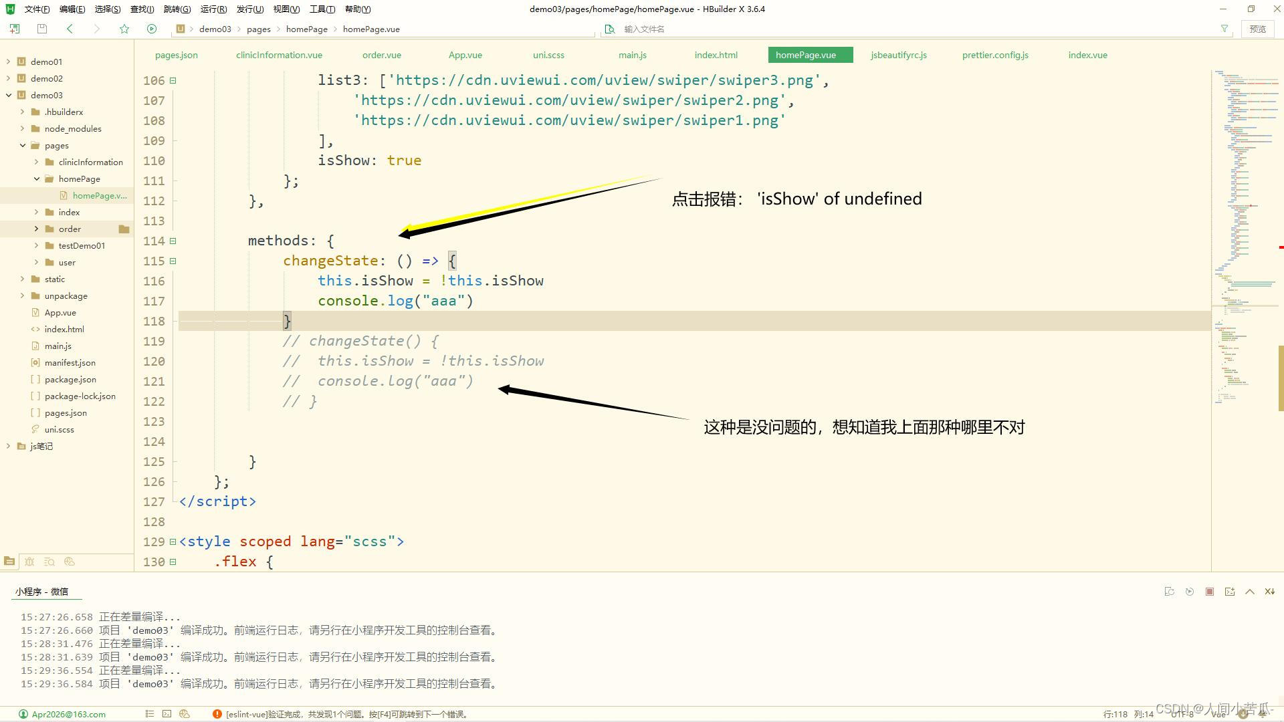Stop the running console with red square

tap(1209, 592)
